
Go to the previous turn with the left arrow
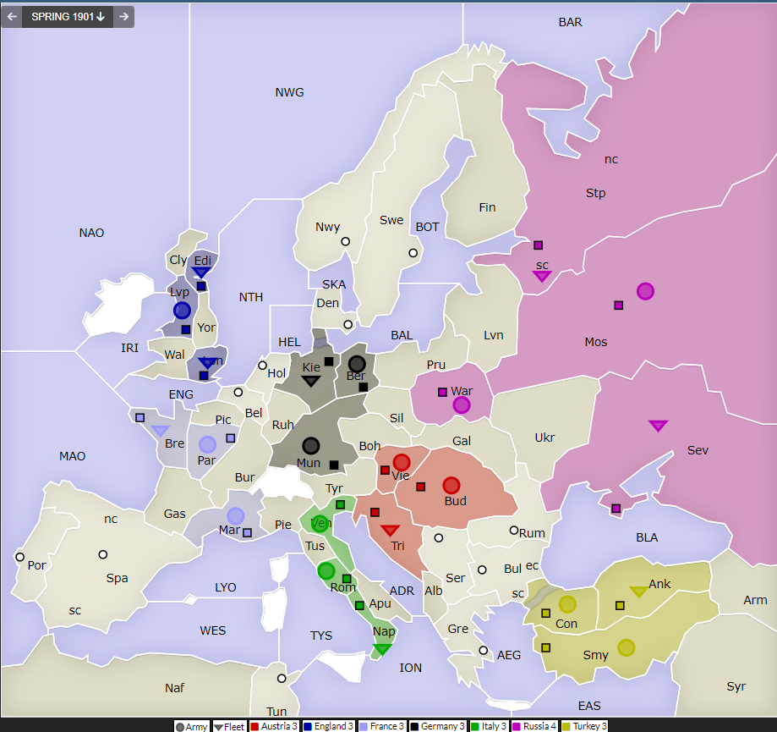(x=12, y=17)
